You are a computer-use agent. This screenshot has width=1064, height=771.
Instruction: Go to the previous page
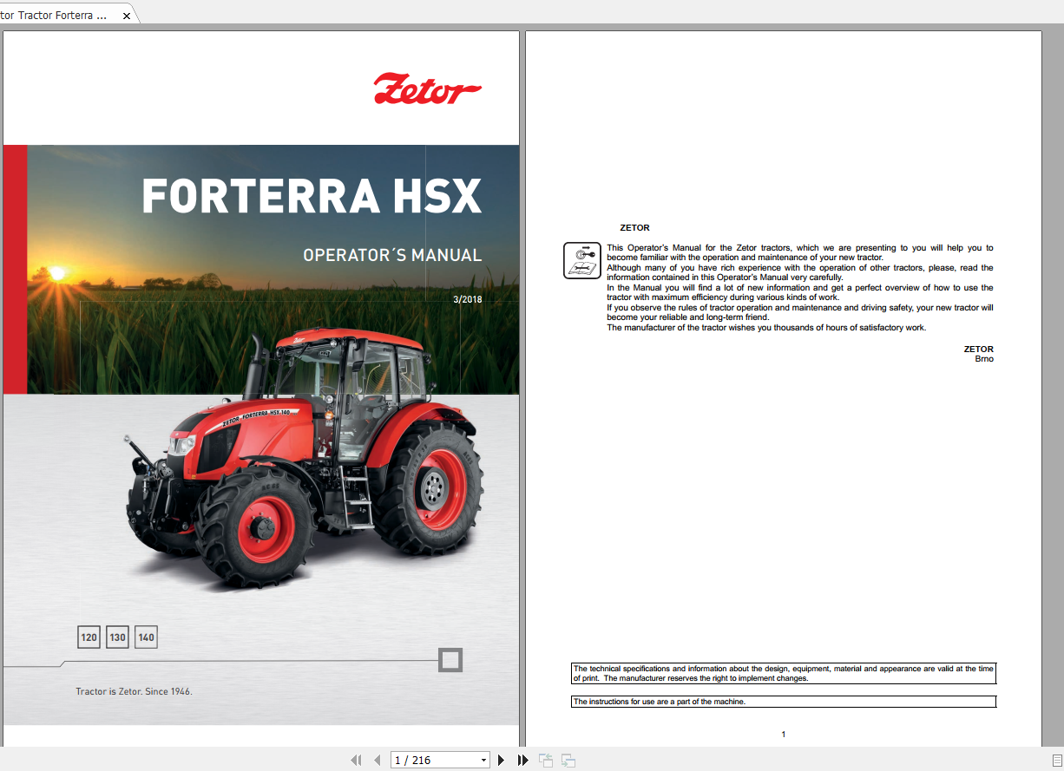point(377,761)
